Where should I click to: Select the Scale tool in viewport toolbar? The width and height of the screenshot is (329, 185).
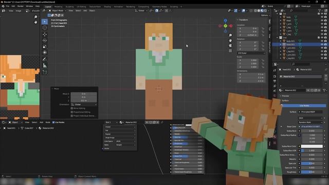click(x=45, y=46)
